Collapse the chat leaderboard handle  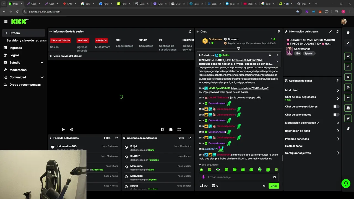(239, 49)
